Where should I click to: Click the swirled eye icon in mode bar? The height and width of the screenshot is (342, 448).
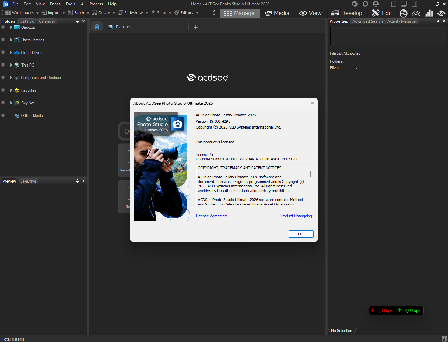point(441,13)
